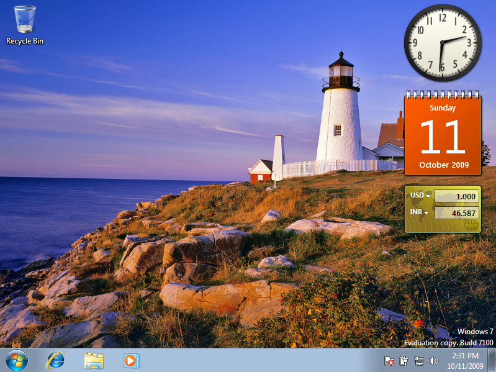496x372 pixels.
Task: Click the 46.587 INR amount field
Action: [x=456, y=213]
